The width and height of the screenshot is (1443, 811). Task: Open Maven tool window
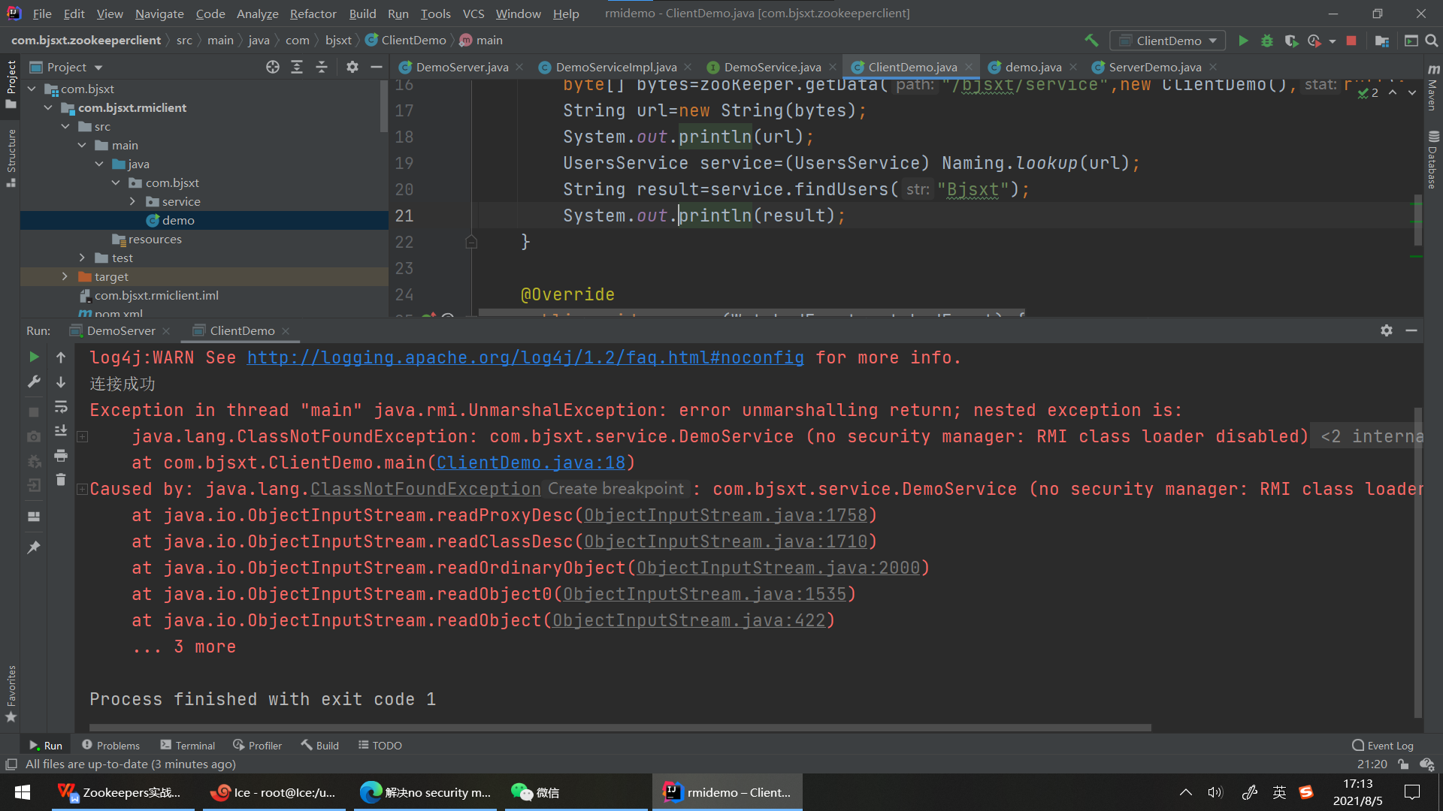(1432, 87)
